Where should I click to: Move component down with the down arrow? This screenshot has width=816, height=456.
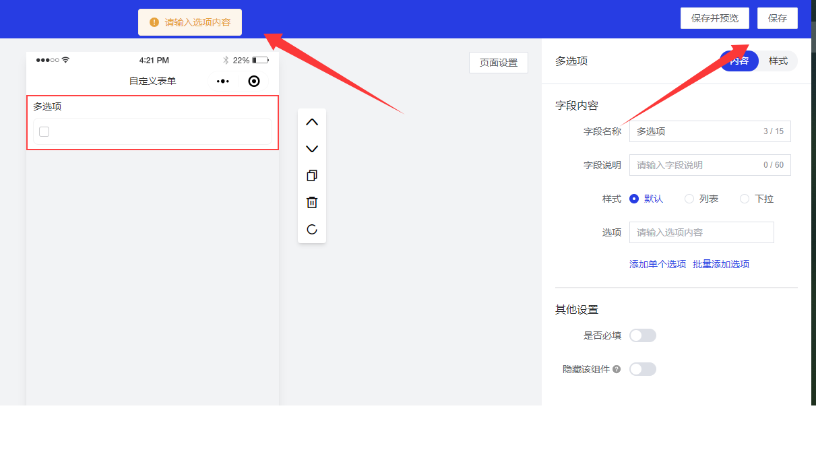pyautogui.click(x=312, y=149)
